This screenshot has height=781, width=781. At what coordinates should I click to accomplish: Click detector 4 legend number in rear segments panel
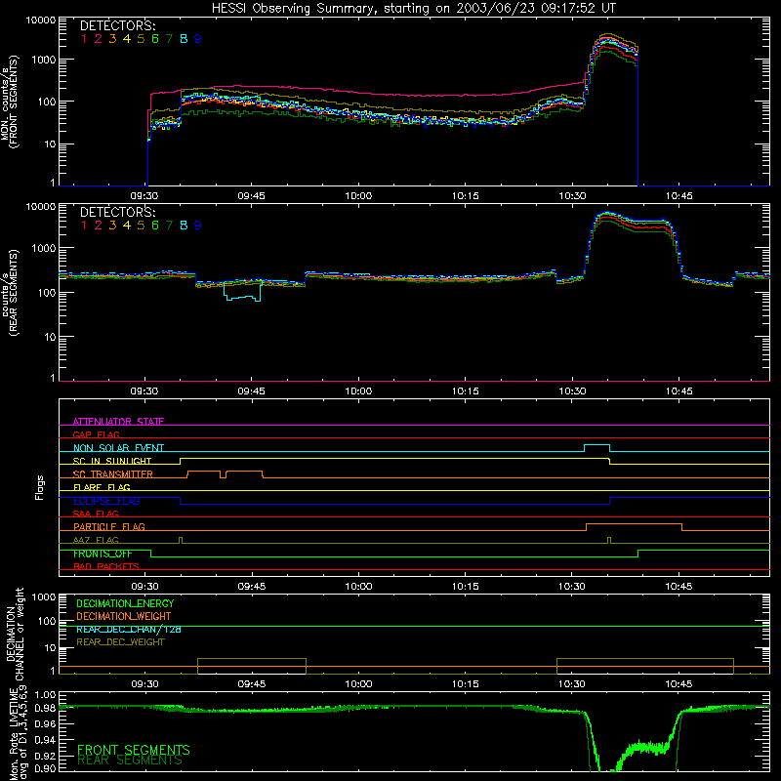(127, 226)
